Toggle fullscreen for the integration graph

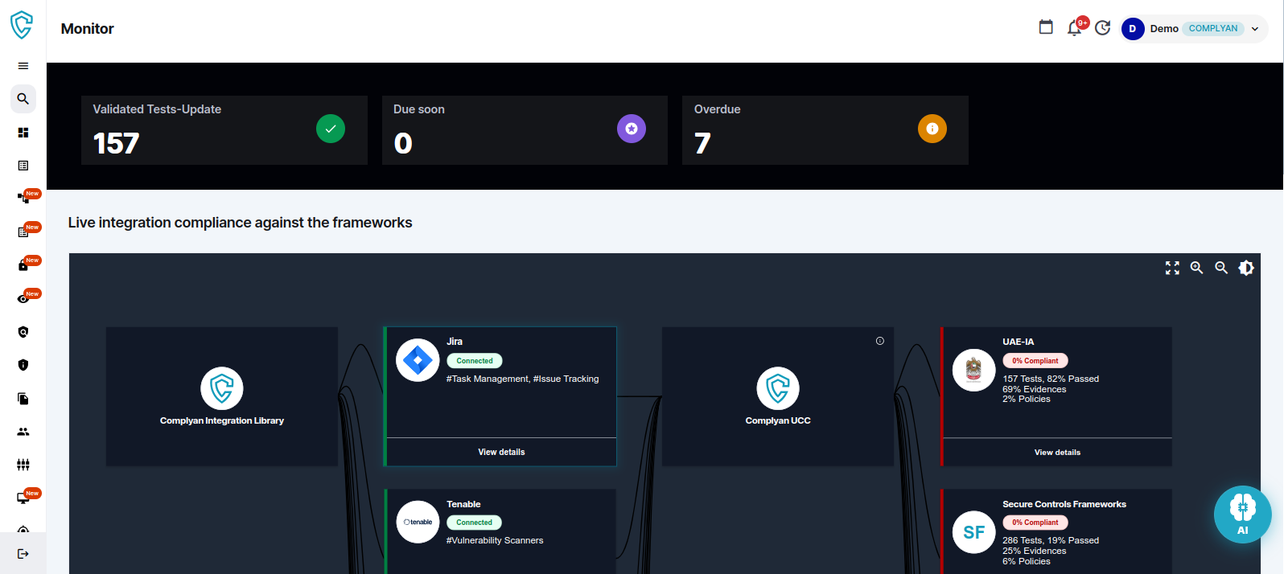[x=1172, y=268]
